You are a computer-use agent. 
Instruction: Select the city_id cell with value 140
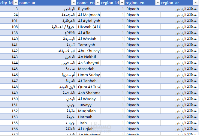pos(9,39)
